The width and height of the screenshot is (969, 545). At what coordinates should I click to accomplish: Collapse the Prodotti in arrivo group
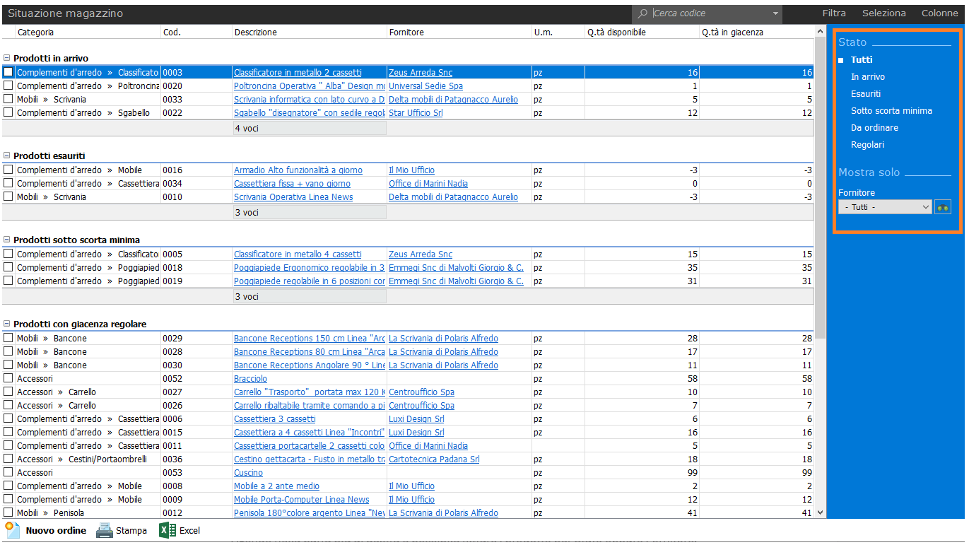pyautogui.click(x=7, y=59)
